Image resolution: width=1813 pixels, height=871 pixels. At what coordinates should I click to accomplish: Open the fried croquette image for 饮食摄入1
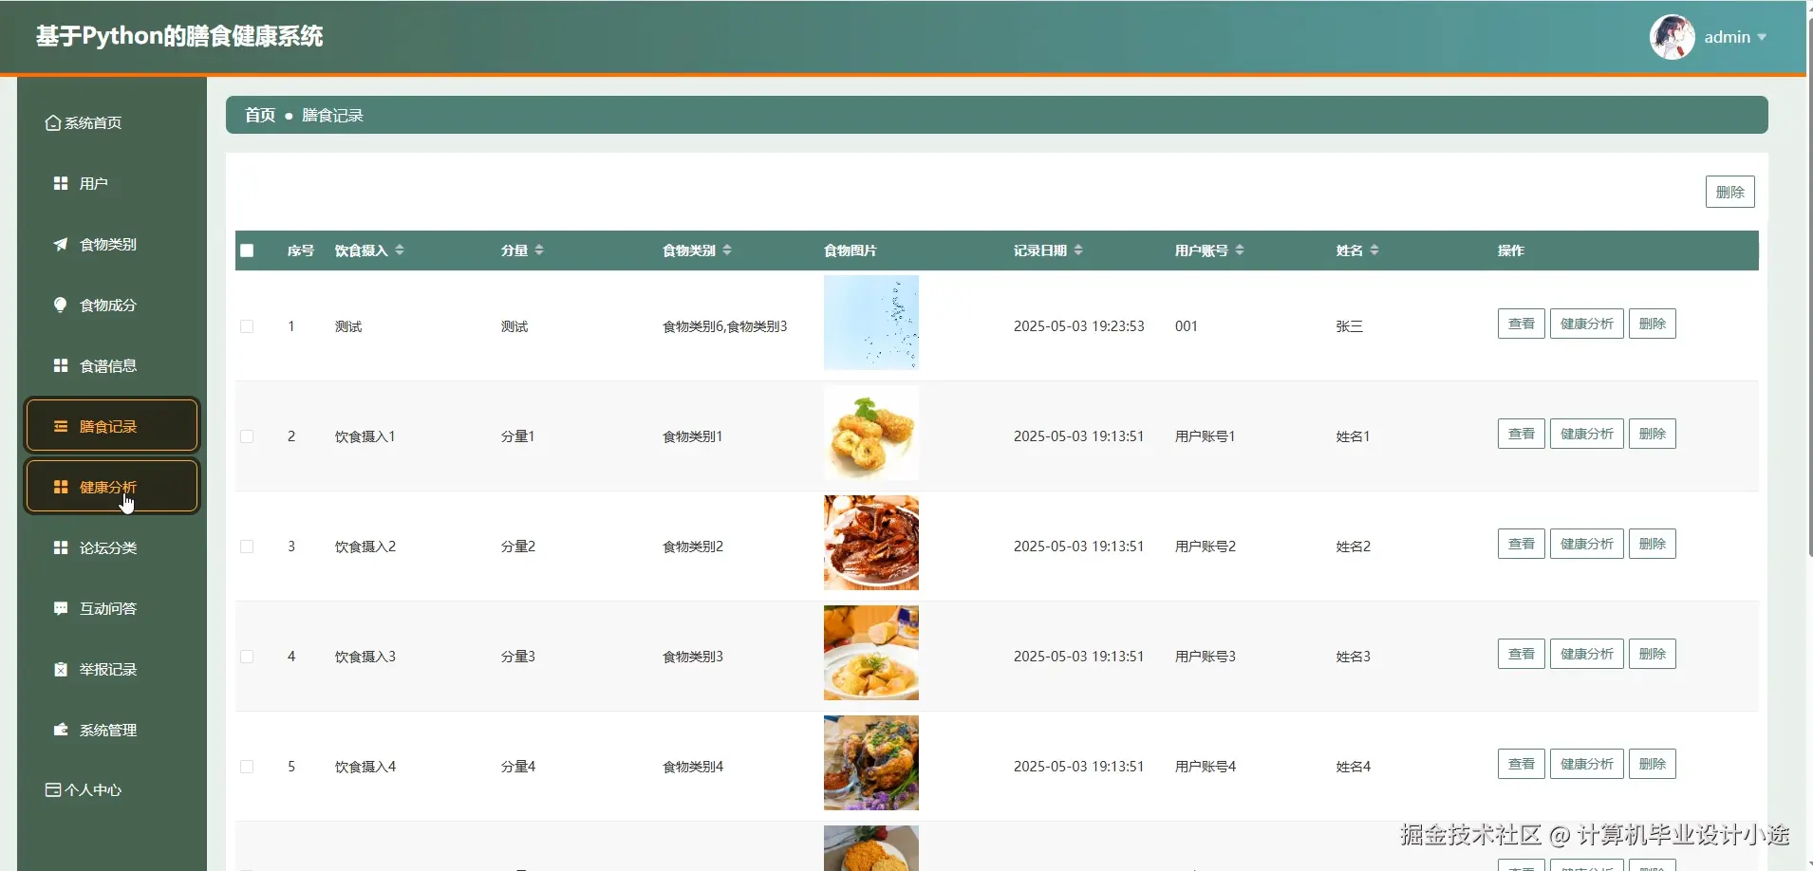(871, 433)
